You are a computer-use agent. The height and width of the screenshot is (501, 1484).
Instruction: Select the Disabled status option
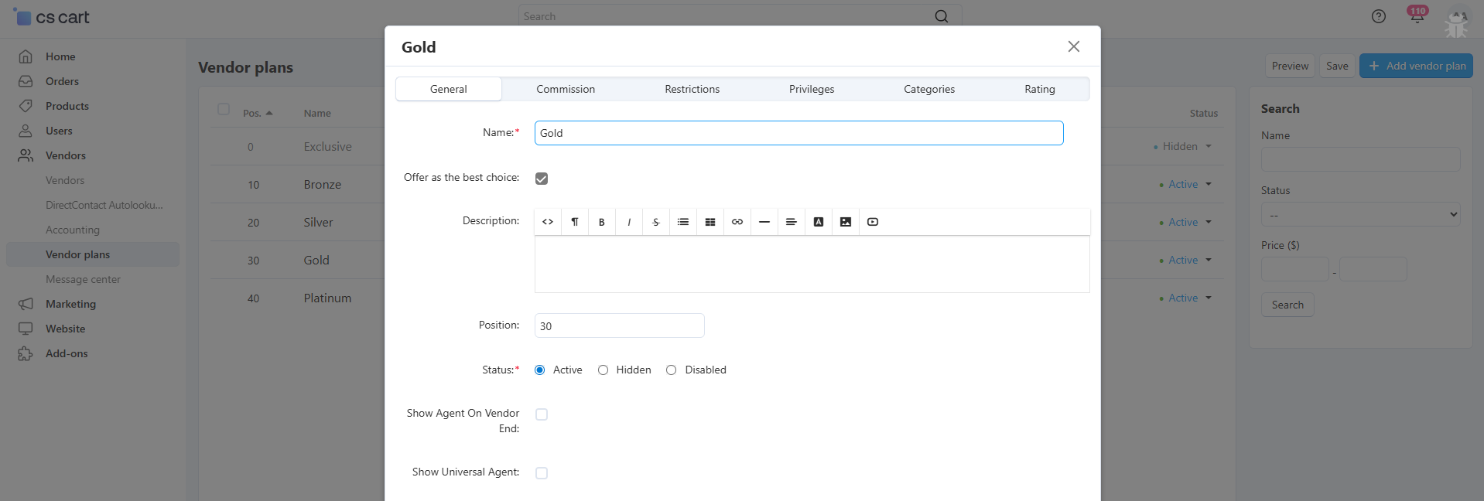[x=672, y=370]
